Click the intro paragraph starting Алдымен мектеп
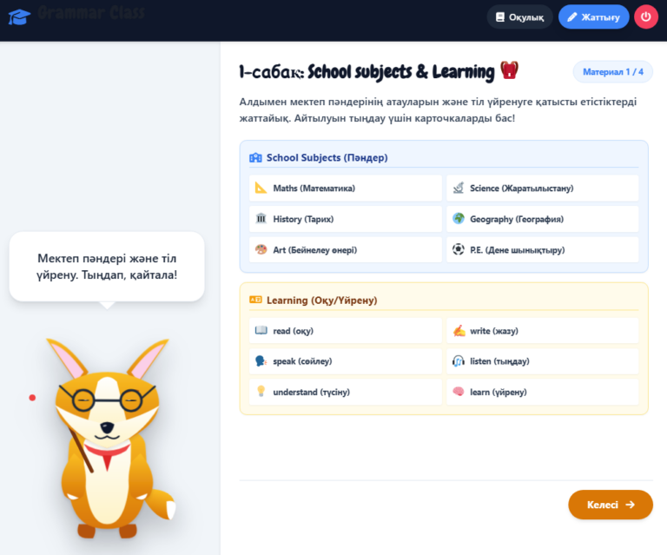This screenshot has height=555, width=667. (x=438, y=109)
